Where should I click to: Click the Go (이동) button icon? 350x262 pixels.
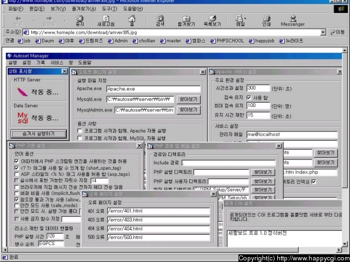coord(333,33)
